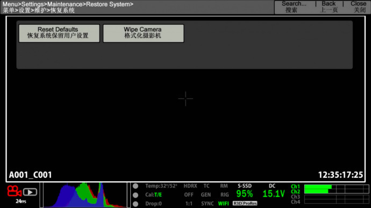This screenshot has width=371, height=208.
Task: Click the S-SSD 95% media indicator
Action: [245, 191]
